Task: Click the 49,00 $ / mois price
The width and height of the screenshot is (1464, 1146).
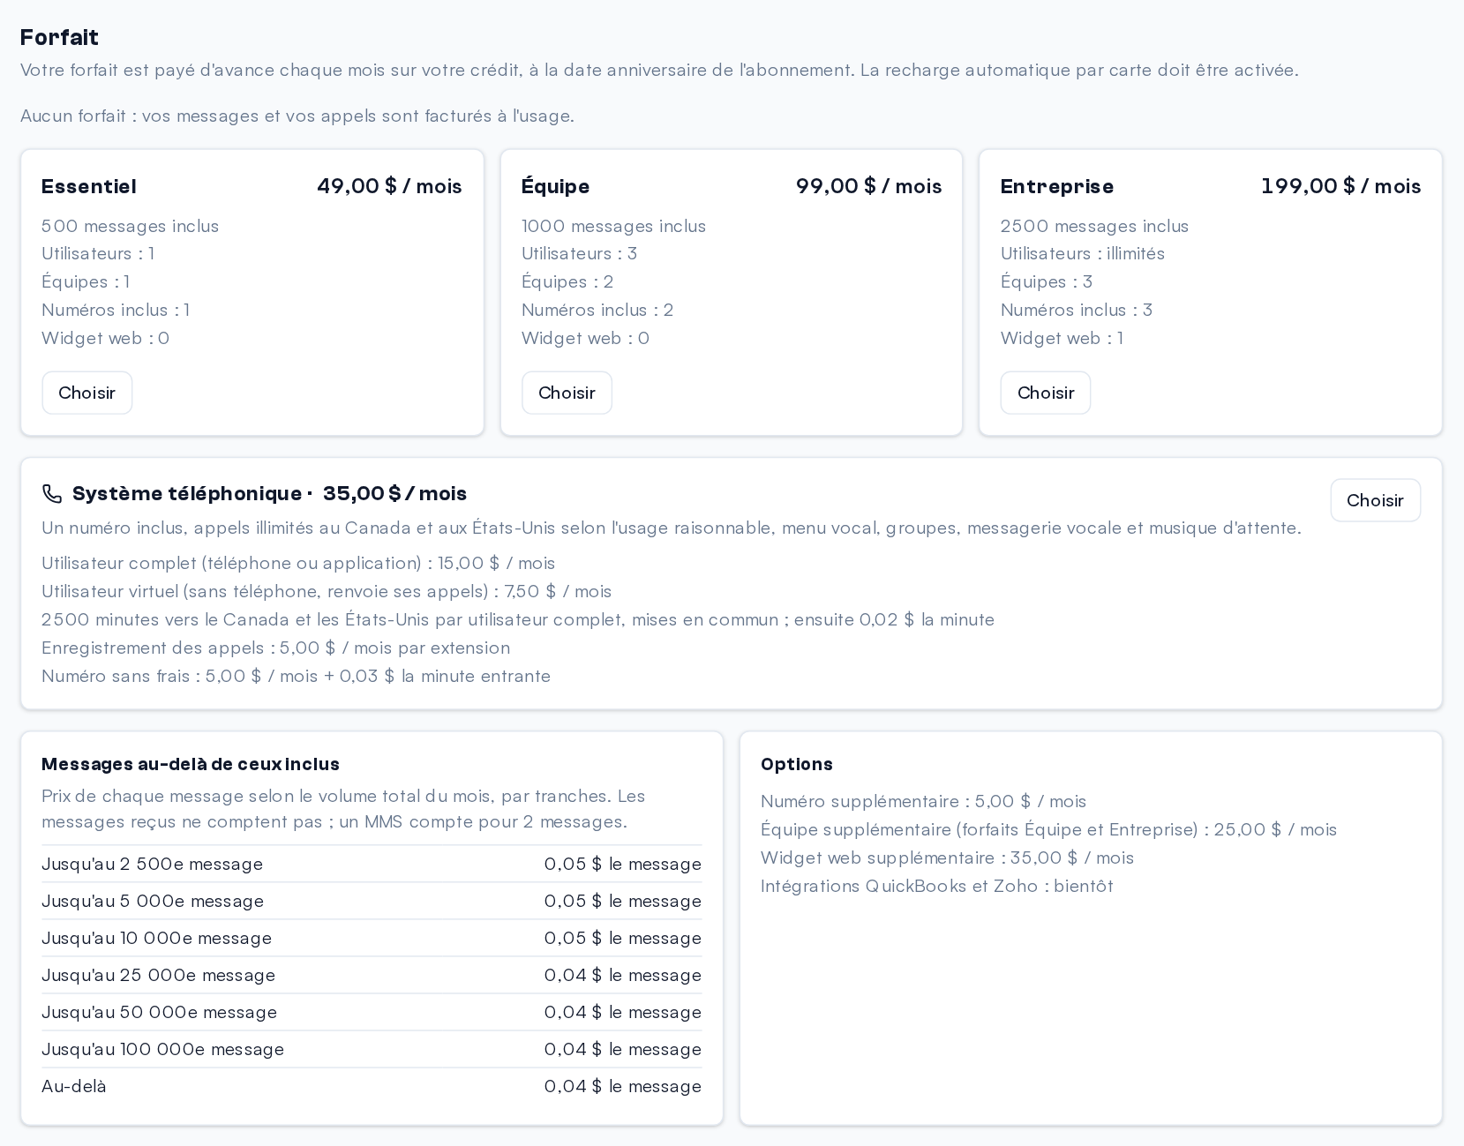Action: [x=389, y=186]
